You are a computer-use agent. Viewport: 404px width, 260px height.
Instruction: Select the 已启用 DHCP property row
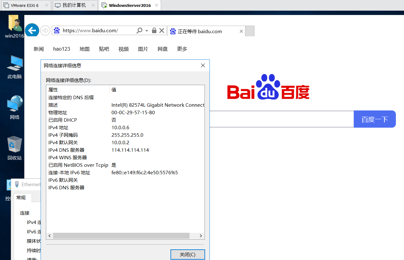[x=125, y=120]
